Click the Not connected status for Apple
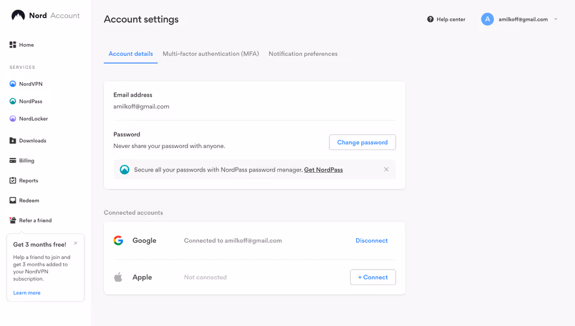 click(x=205, y=277)
